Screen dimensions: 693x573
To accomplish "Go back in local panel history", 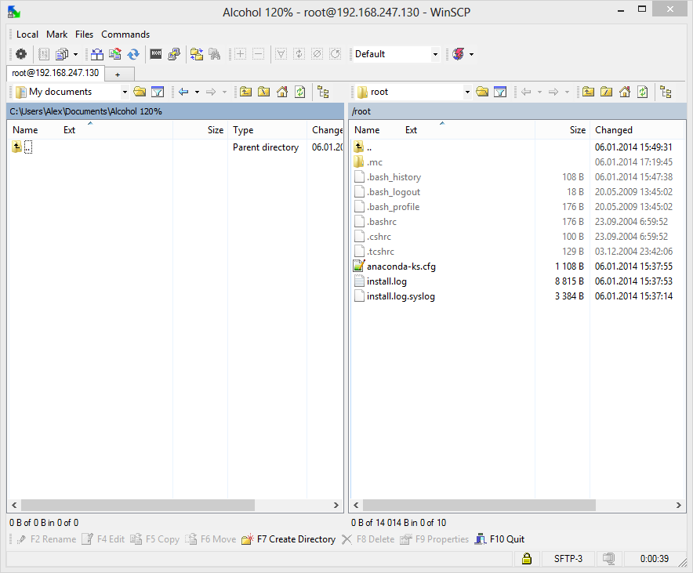I will [x=183, y=92].
